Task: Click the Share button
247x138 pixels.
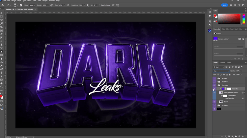Action: tap(225, 5)
